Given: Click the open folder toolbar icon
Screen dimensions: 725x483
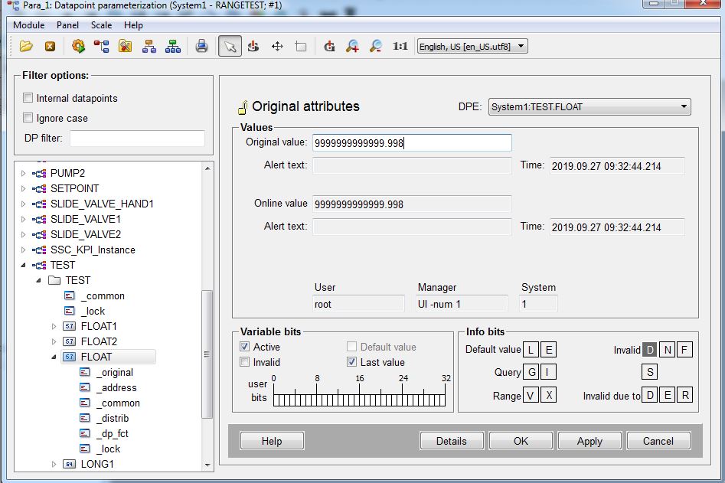Looking at the screenshot, I should [27, 47].
